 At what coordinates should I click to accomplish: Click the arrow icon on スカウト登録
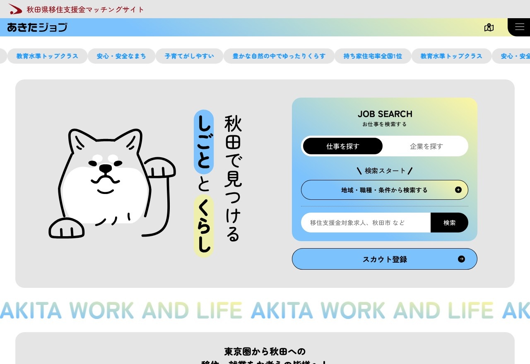pyautogui.click(x=461, y=259)
